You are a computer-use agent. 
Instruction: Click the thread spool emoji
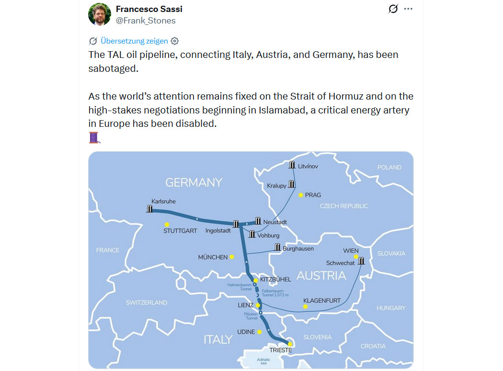94,138
